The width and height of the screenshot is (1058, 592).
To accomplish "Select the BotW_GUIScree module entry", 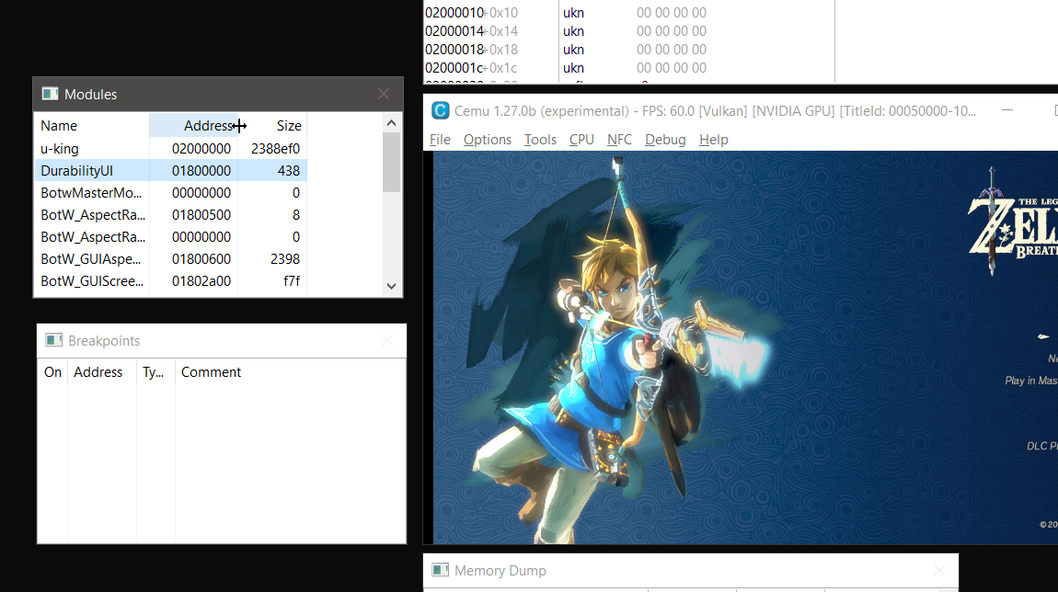I will point(92,280).
